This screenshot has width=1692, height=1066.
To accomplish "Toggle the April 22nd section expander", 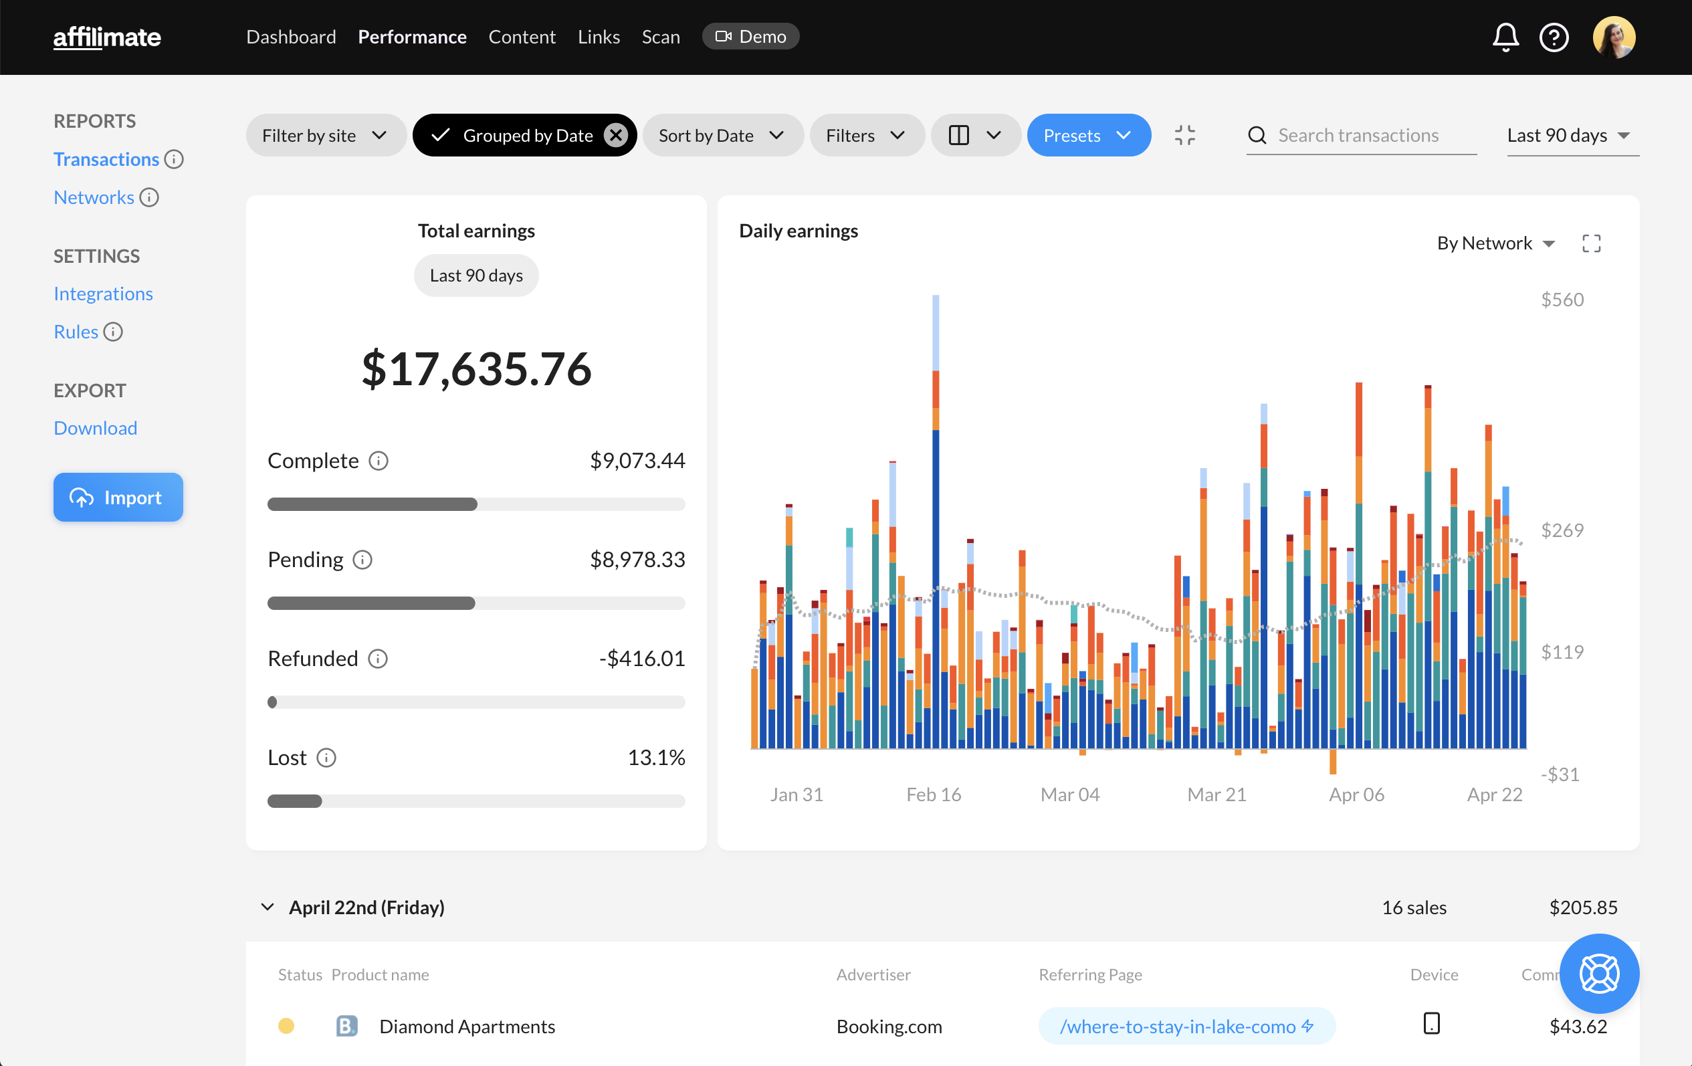I will coord(266,906).
